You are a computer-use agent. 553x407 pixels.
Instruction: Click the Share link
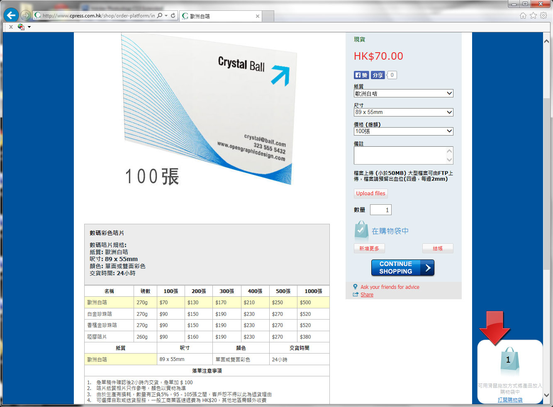[x=367, y=295]
